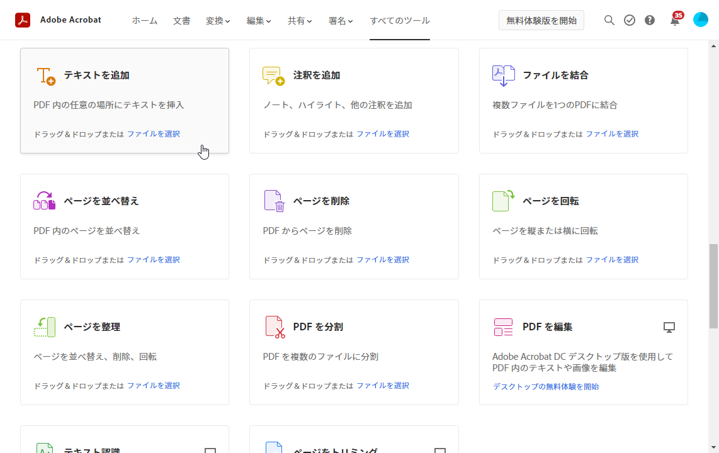Expand the 署名 dropdown menu

[x=341, y=20]
